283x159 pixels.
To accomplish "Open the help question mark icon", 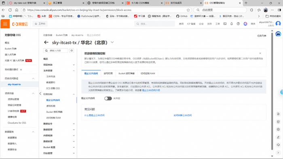I will [x=238, y=24].
